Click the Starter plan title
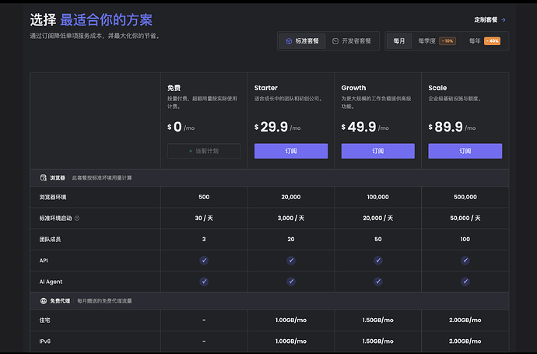 tap(265, 88)
